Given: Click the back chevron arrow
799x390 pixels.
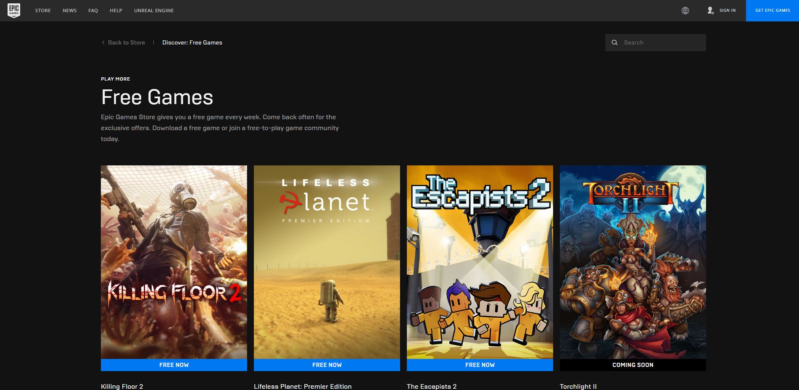Looking at the screenshot, I should (103, 42).
